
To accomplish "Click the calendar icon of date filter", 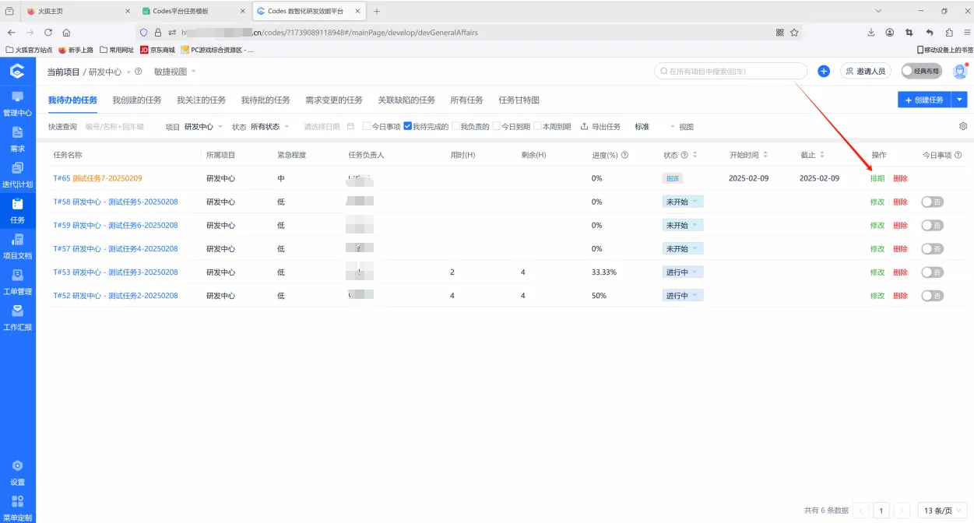I will click(350, 126).
